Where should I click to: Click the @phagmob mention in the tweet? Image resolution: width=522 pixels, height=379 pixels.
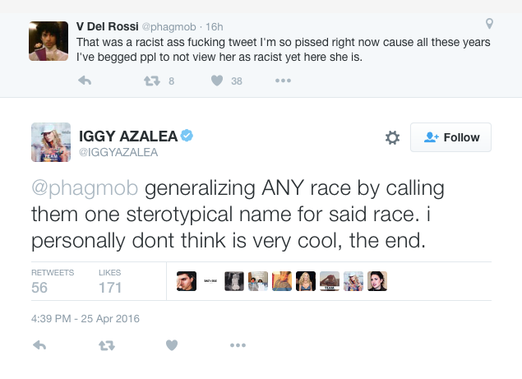tap(85, 188)
